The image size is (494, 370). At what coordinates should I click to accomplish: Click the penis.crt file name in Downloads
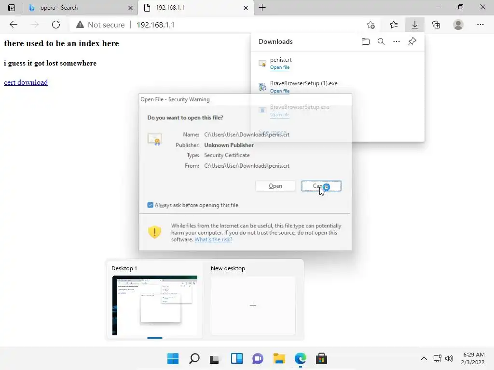pyautogui.click(x=281, y=60)
